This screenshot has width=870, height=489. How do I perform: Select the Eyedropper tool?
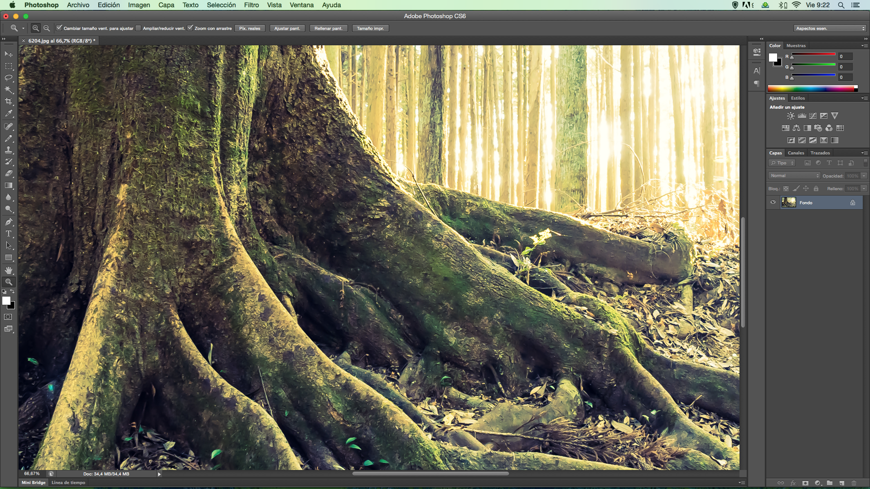[9, 114]
